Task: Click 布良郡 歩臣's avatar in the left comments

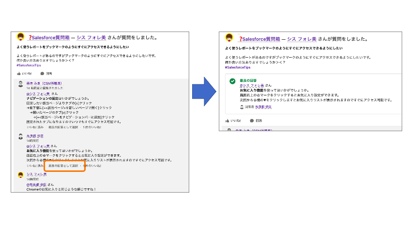Action: tap(21, 137)
